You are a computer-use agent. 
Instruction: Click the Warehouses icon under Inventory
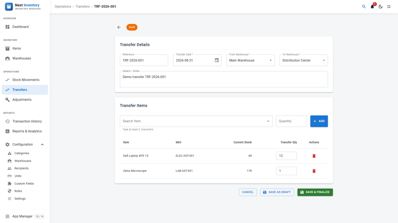pyautogui.click(x=8, y=59)
